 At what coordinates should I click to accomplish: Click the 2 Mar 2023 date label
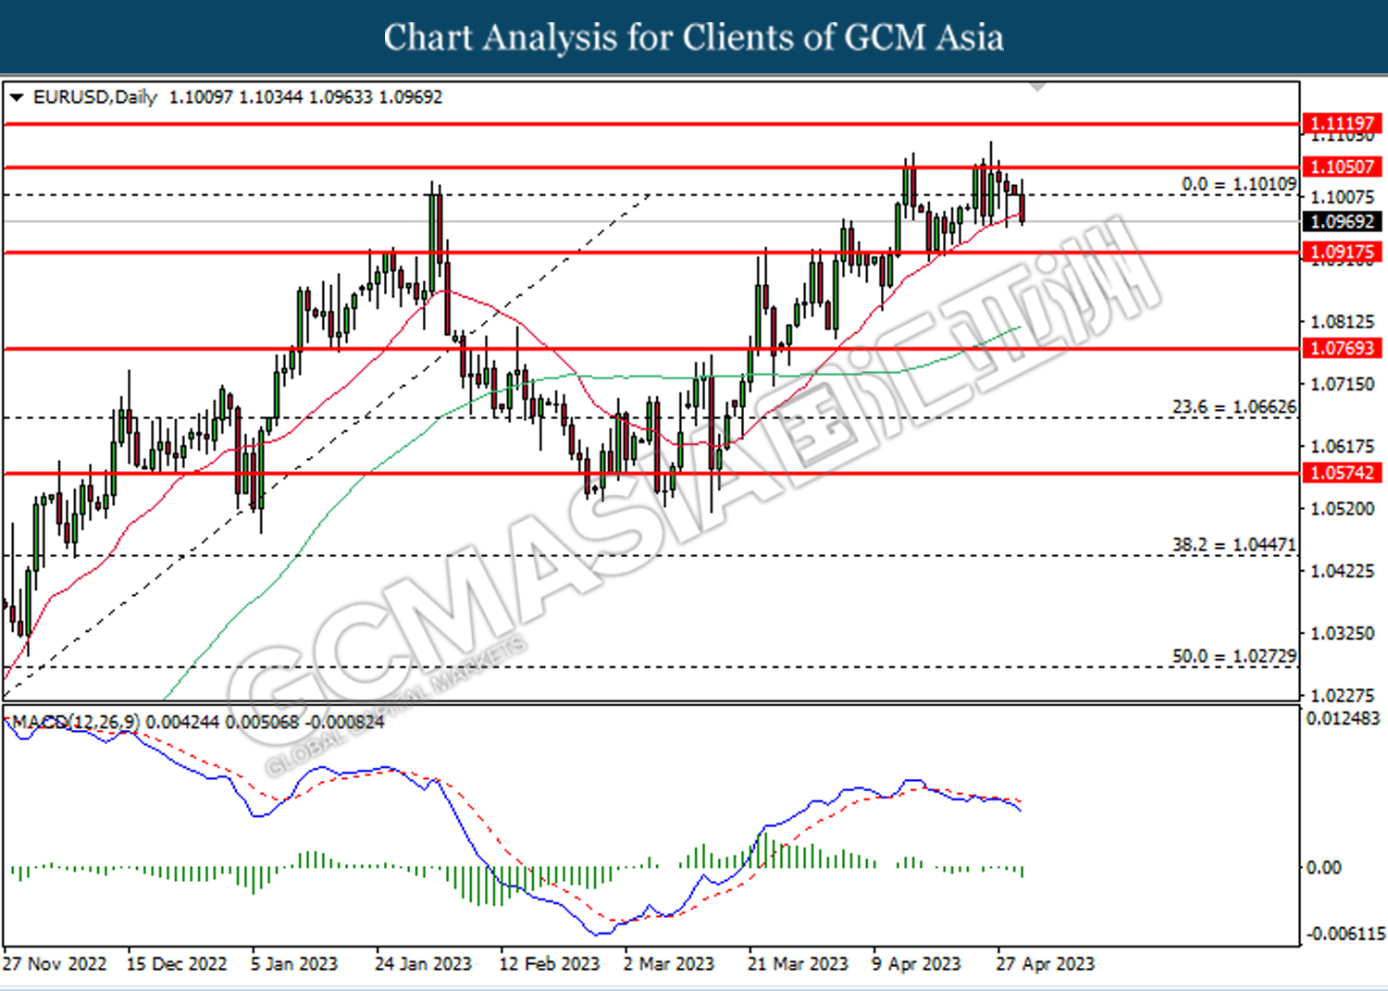point(669,964)
